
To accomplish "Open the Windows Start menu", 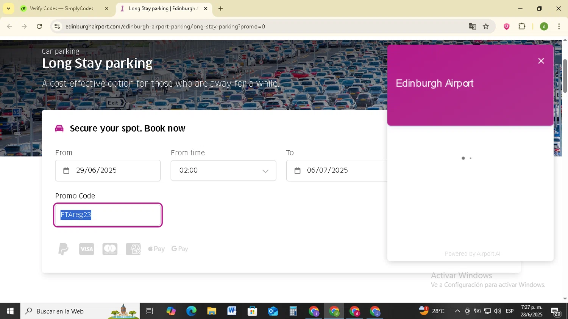I will [x=10, y=311].
